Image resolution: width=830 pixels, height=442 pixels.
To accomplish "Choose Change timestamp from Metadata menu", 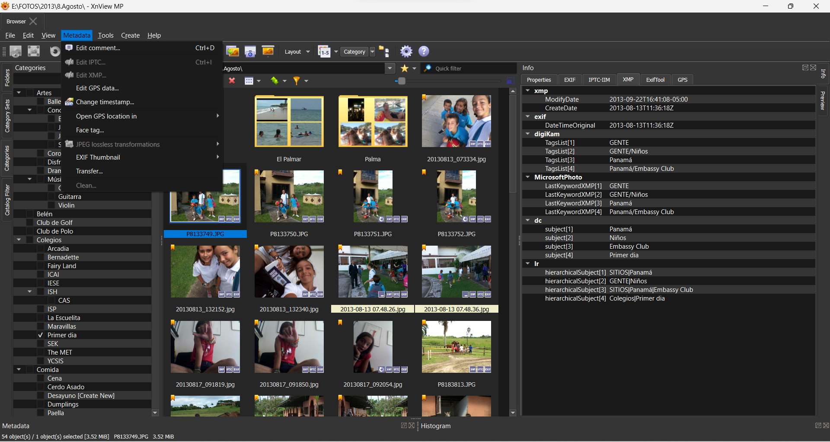I will click(x=105, y=102).
